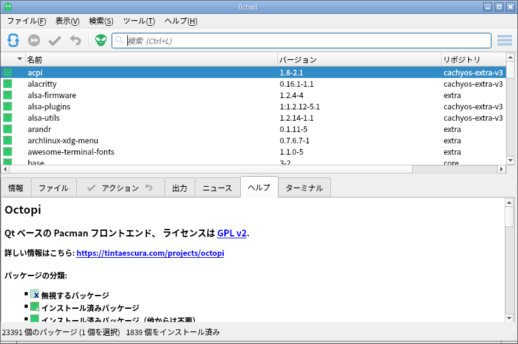Screen dimensions: 518x344
Task: Open the hamburger menu beside search
Action: point(505,40)
